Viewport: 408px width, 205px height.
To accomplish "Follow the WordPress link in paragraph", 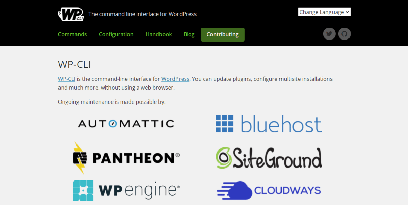I will [175, 79].
